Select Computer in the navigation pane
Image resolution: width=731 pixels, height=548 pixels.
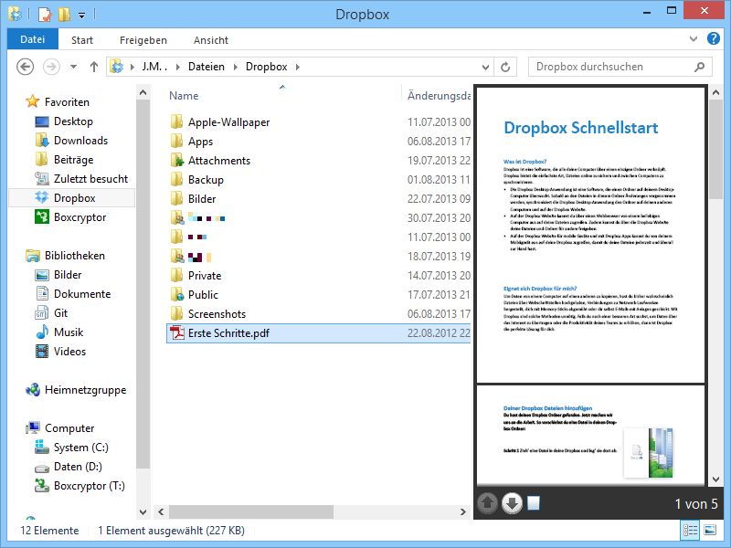click(x=69, y=427)
